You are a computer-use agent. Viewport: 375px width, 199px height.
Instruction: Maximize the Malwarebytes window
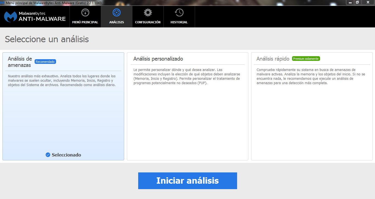[357, 2]
